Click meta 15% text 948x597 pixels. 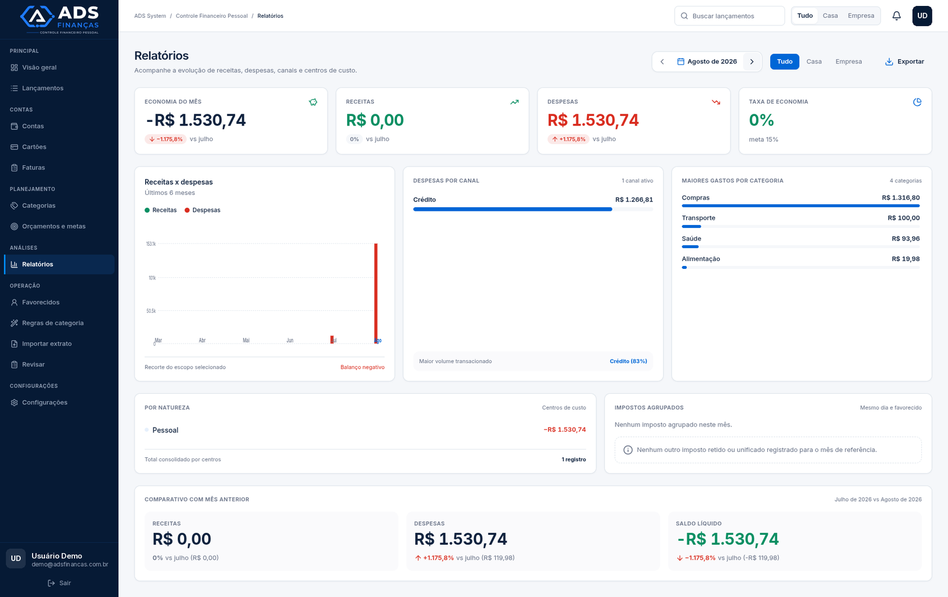tap(763, 140)
